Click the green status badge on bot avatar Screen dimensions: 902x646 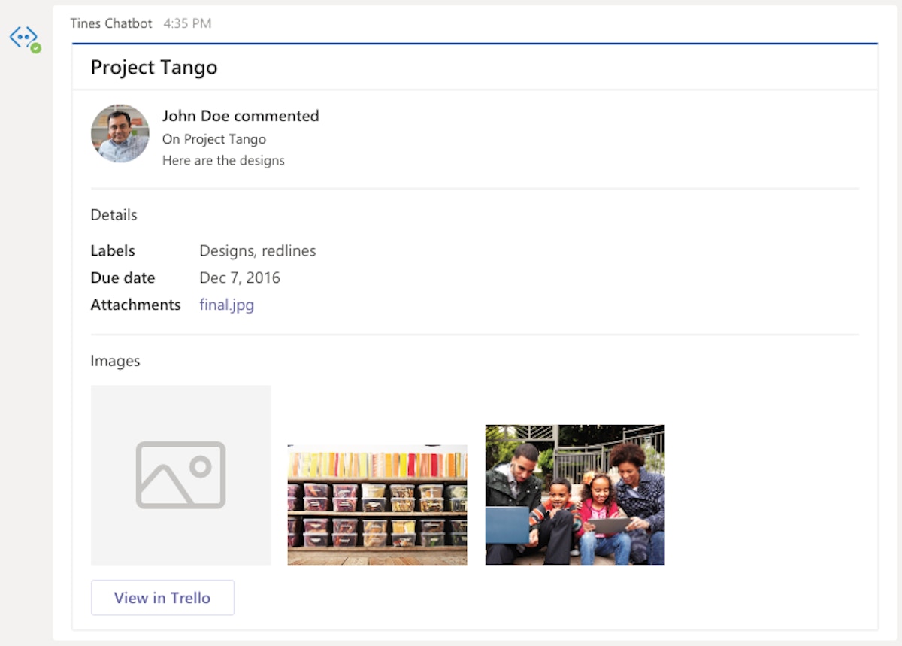click(x=35, y=48)
